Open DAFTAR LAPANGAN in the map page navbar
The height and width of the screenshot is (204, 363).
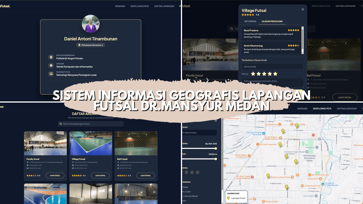(347, 109)
